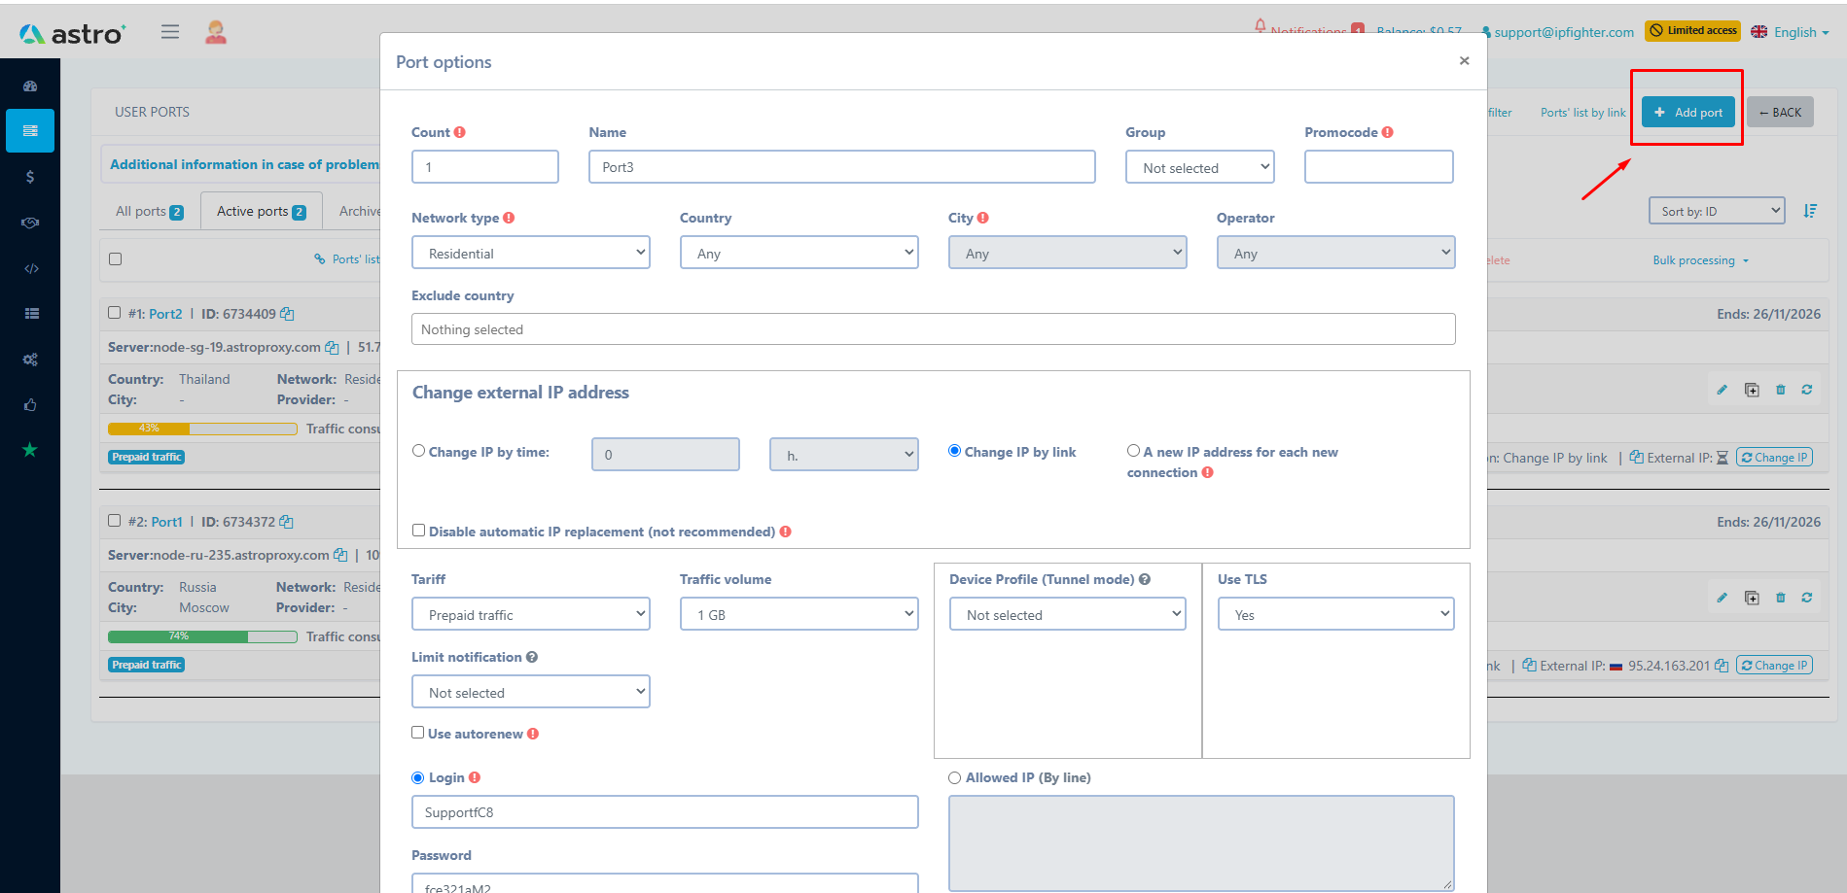
Task: Switch to Active ports tab
Action: point(262,211)
